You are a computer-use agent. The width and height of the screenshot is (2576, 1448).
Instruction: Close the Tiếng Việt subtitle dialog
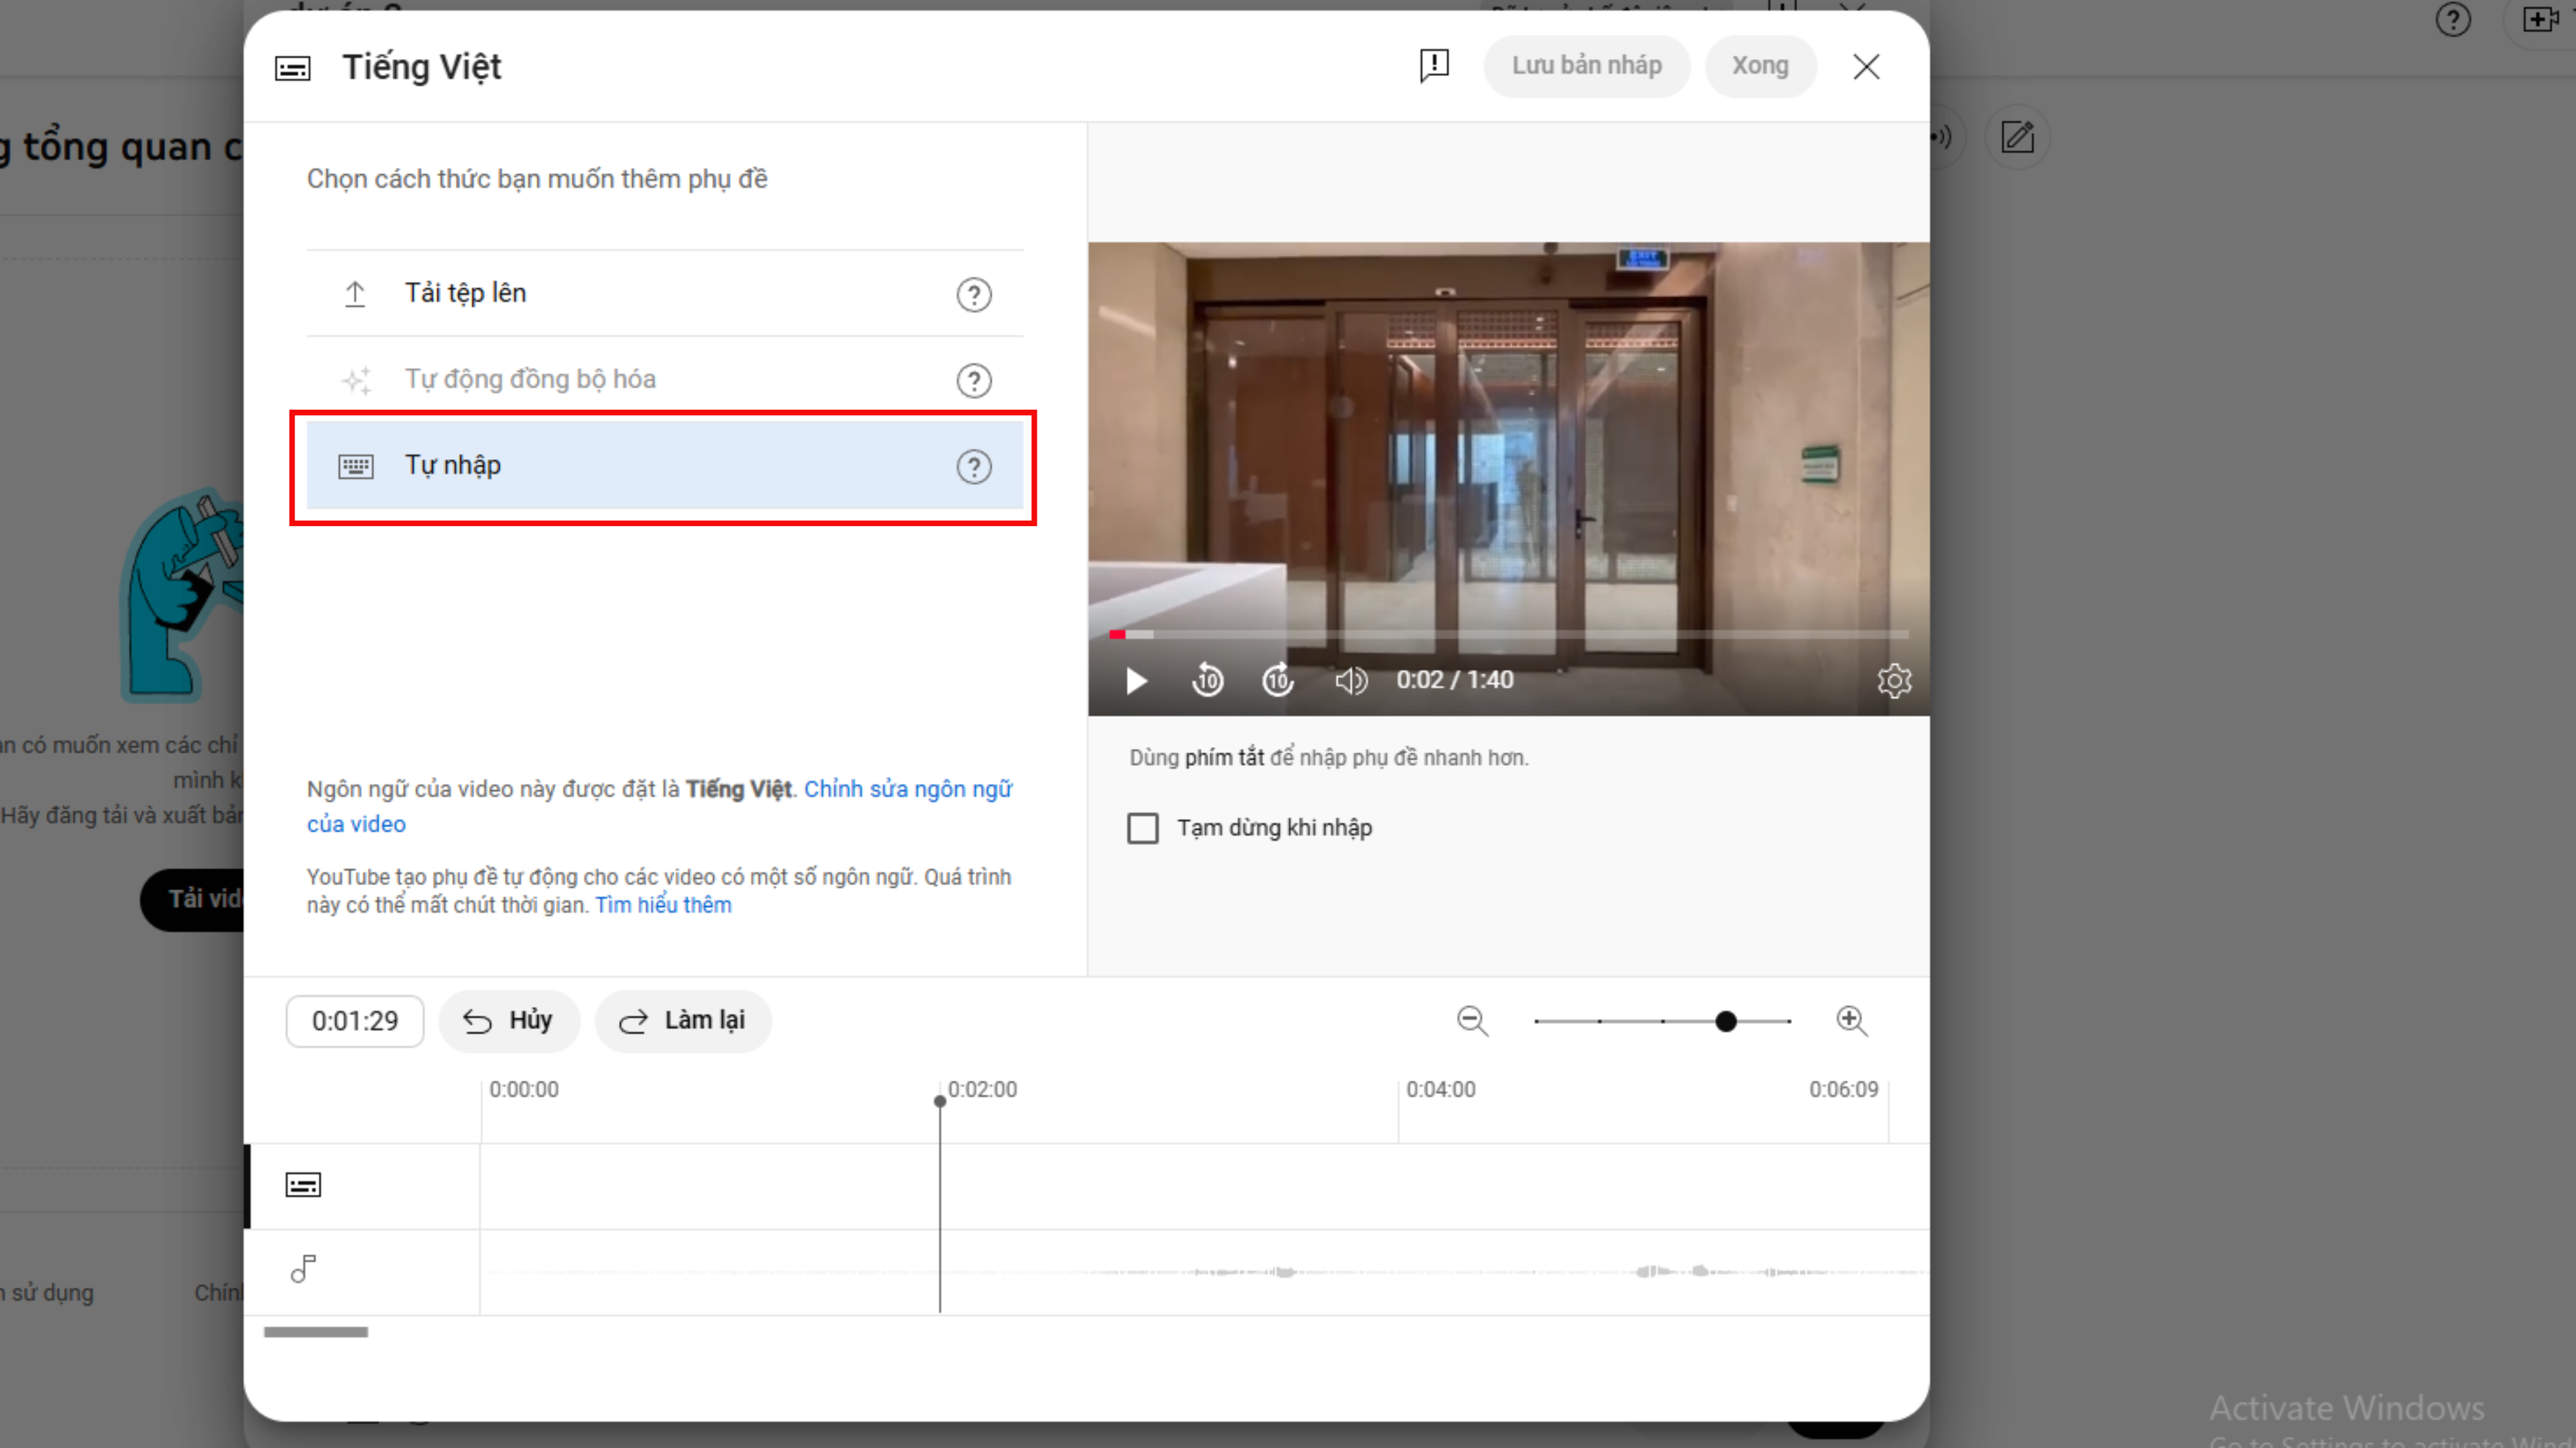point(1865,67)
